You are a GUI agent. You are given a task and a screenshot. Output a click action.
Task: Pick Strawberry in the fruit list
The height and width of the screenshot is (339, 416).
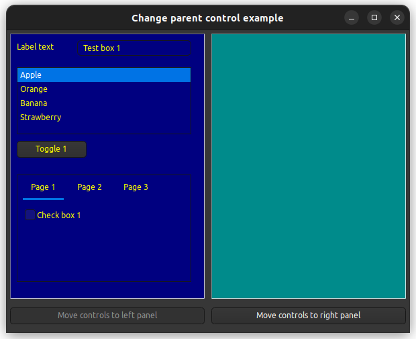(x=104, y=117)
